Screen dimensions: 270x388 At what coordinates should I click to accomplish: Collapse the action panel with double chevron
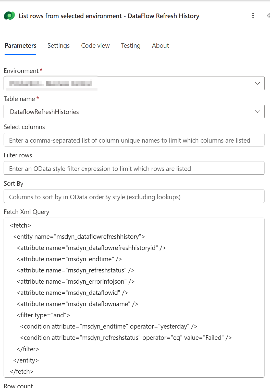click(268, 16)
